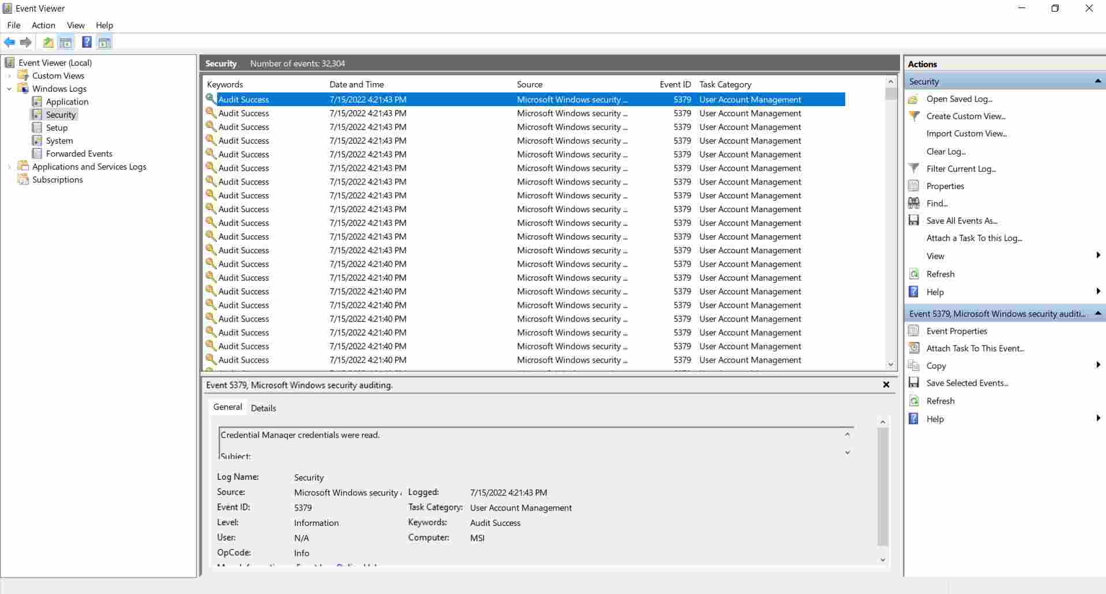Open Saved Log from the Actions pane
Viewport: 1106px width, 594px height.
point(959,99)
